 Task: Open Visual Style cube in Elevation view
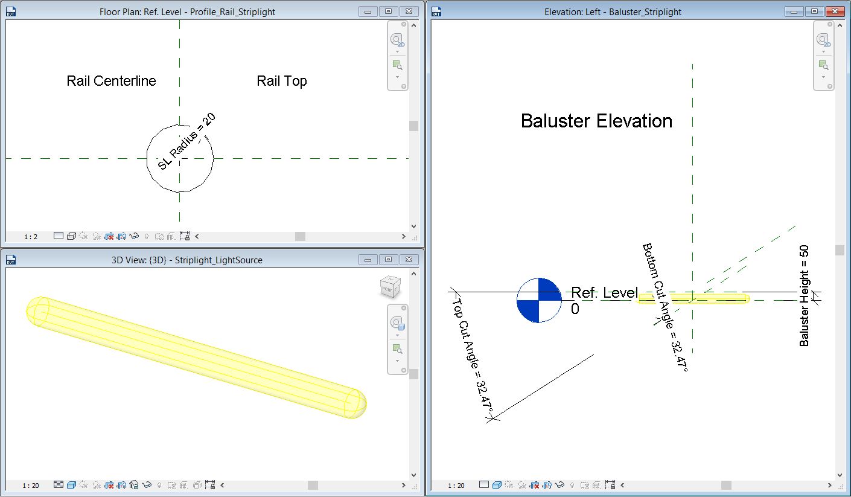coord(497,485)
